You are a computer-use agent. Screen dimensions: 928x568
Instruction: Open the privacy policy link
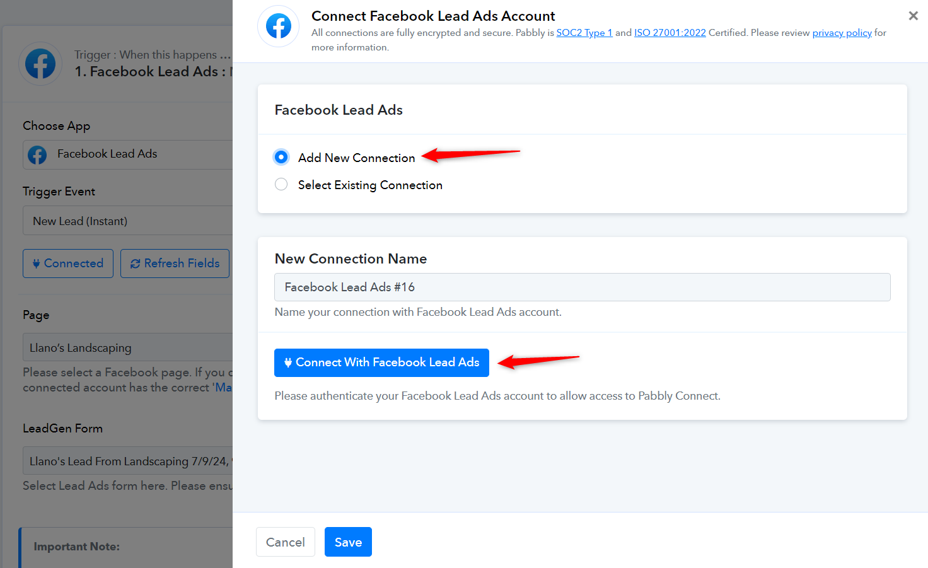pyautogui.click(x=842, y=33)
